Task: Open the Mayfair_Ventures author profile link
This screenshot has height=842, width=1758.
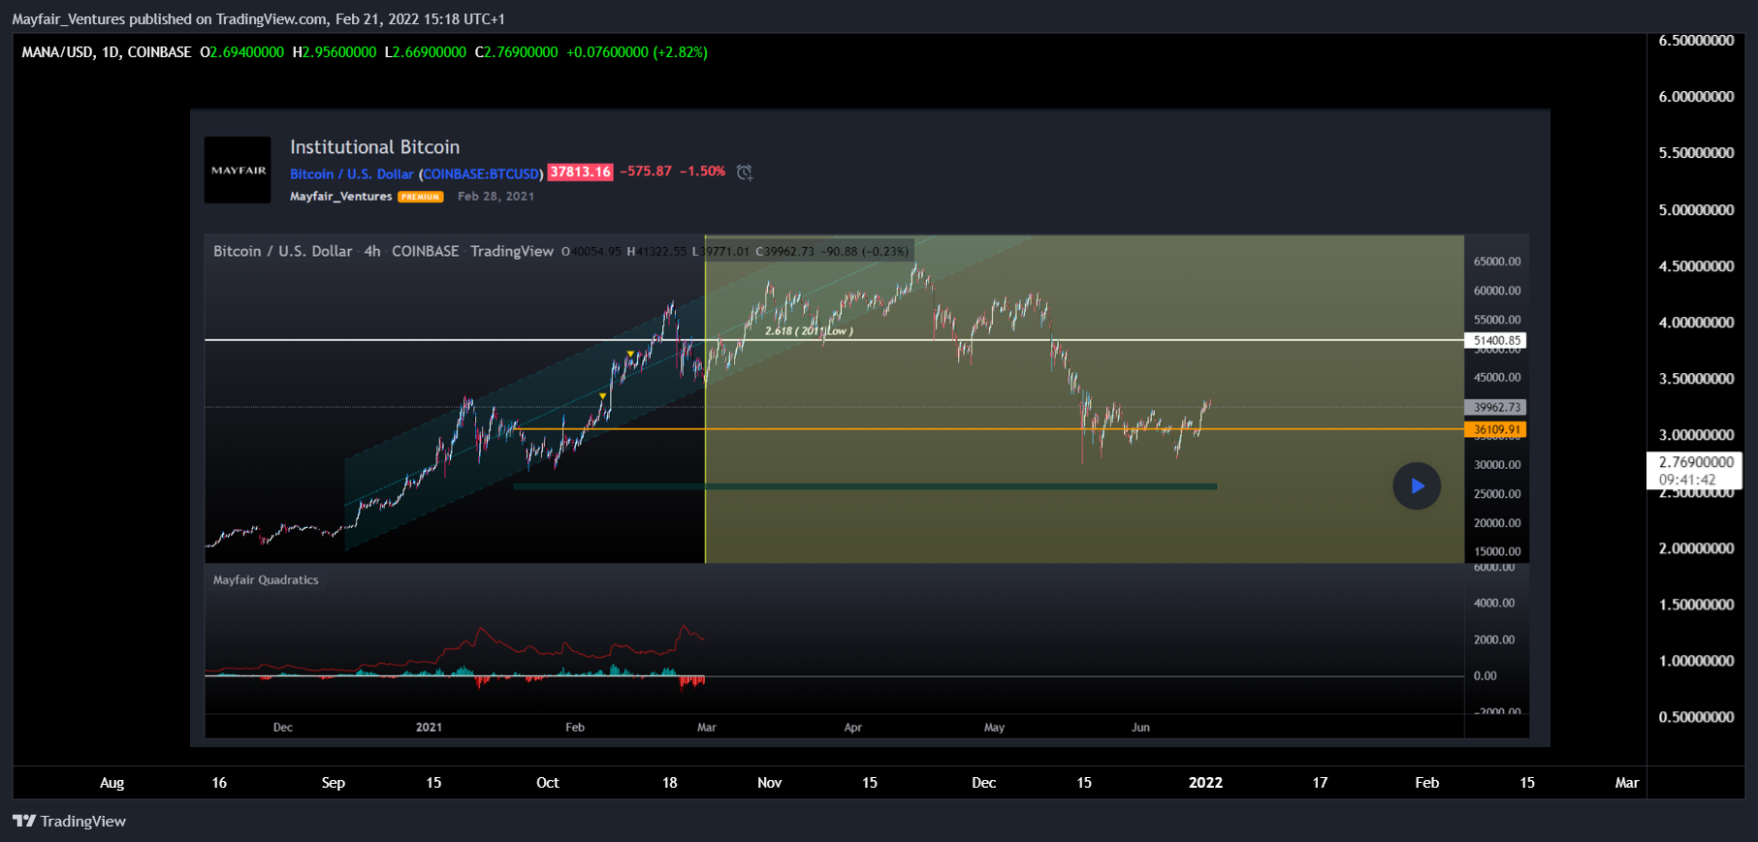Action: pos(340,196)
